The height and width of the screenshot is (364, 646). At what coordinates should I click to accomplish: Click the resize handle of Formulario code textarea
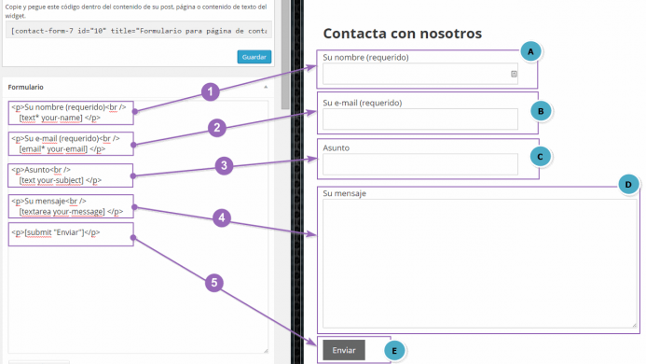coord(266,350)
